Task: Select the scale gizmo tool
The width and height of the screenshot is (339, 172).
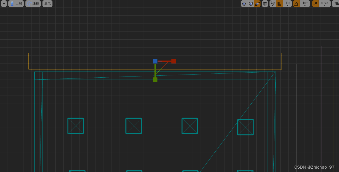Action: tap(257, 4)
